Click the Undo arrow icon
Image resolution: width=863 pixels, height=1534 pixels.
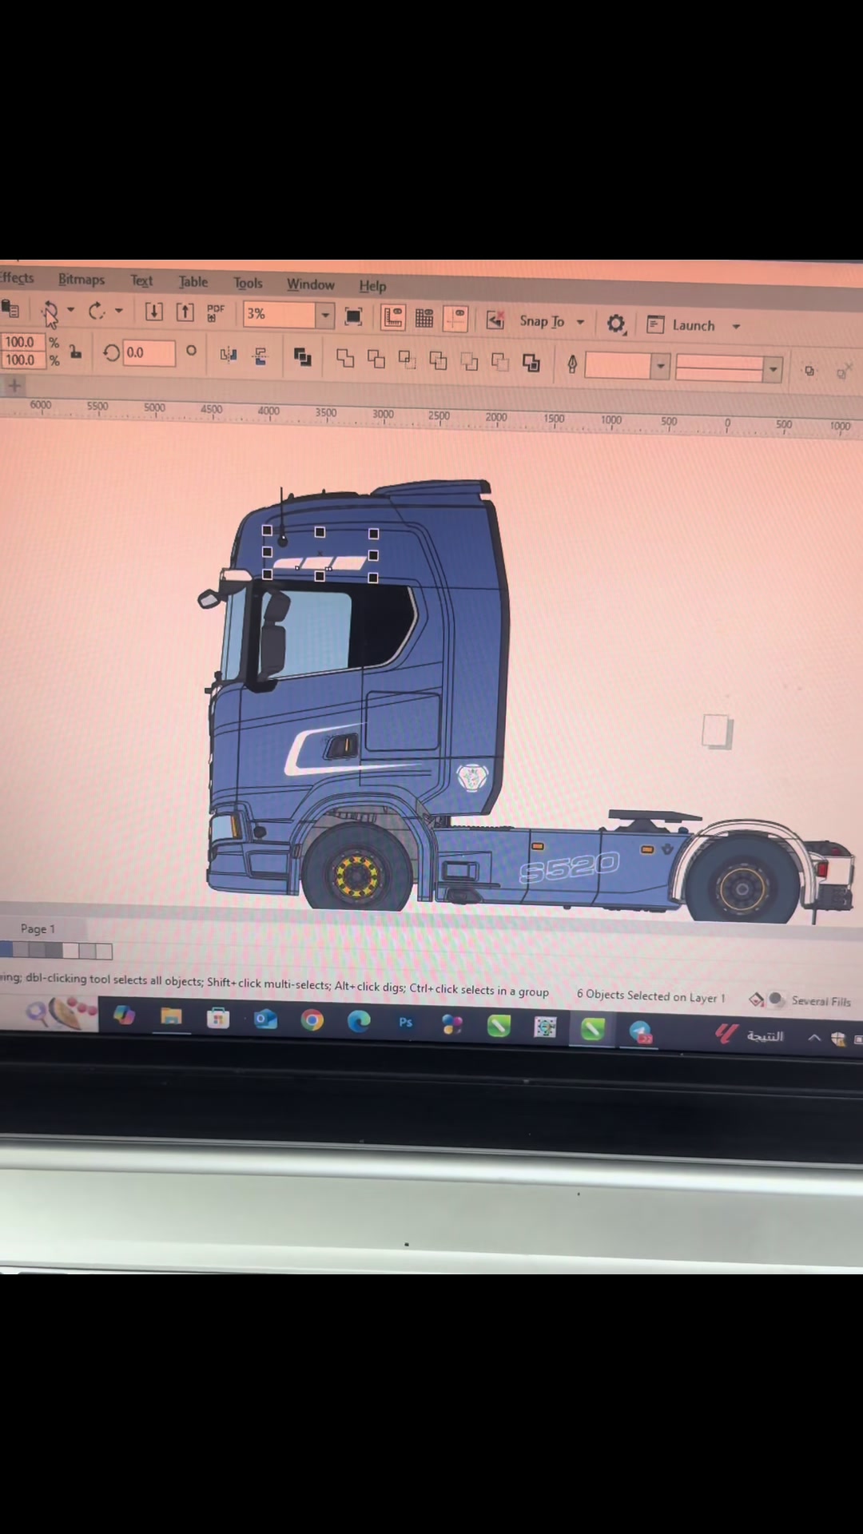[x=50, y=311]
